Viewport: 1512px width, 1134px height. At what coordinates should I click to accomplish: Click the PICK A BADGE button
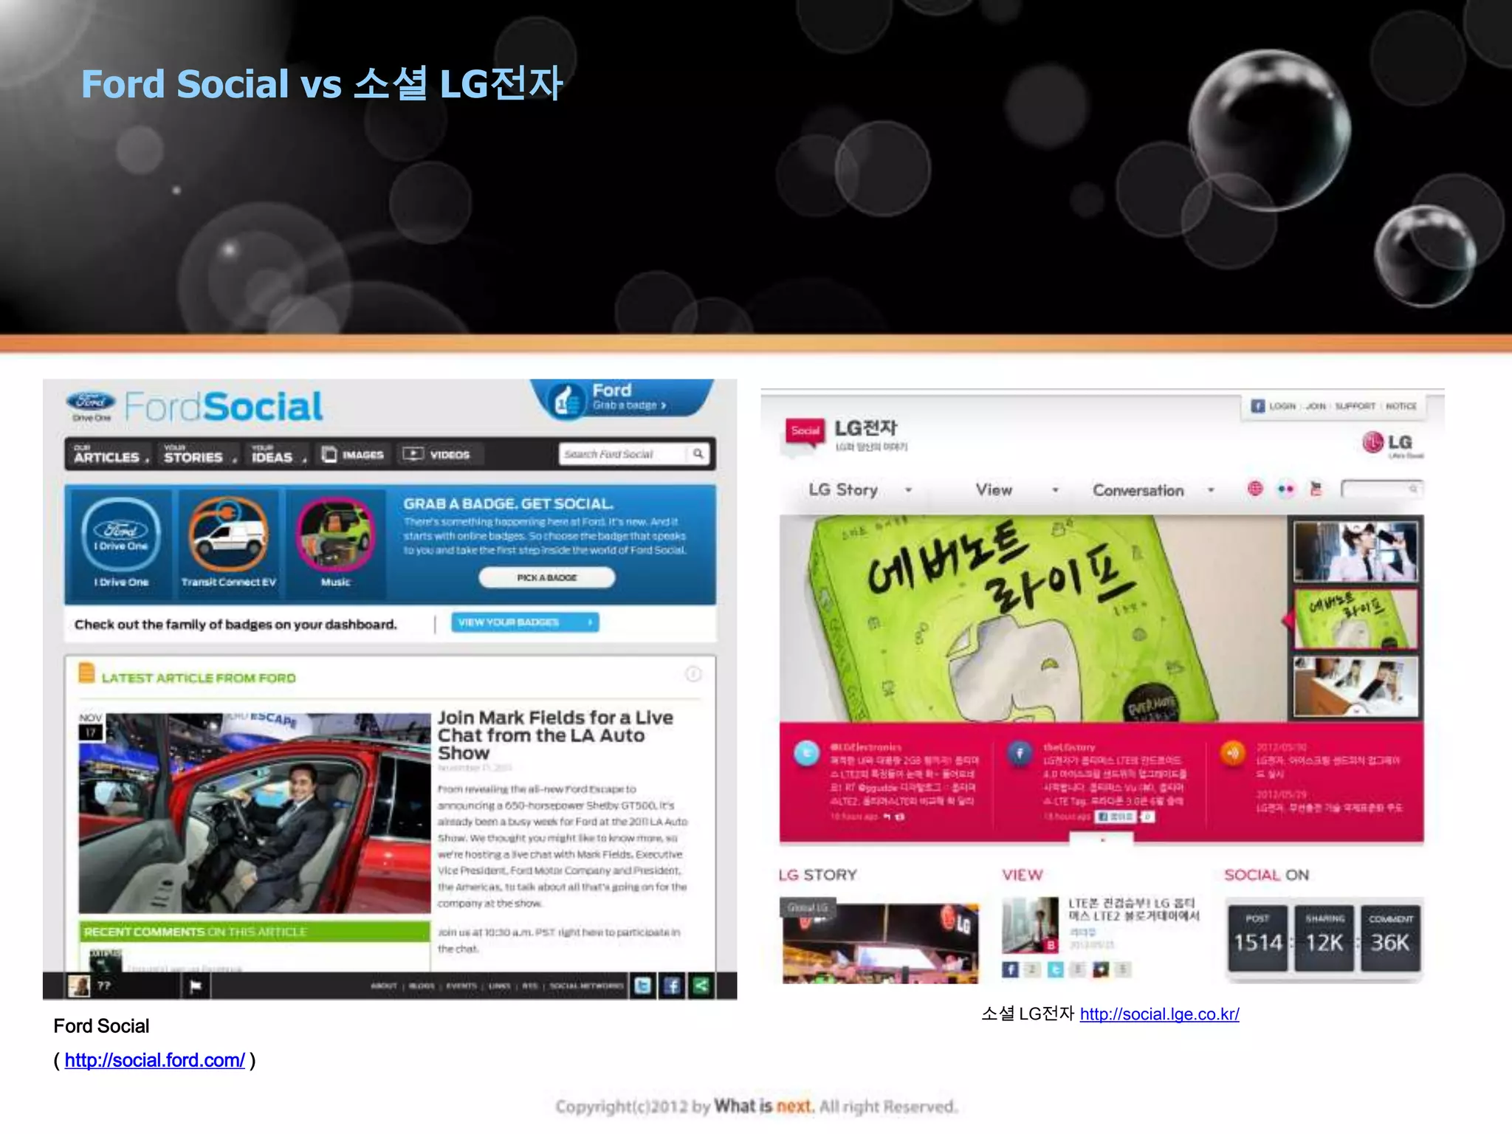coord(547,577)
